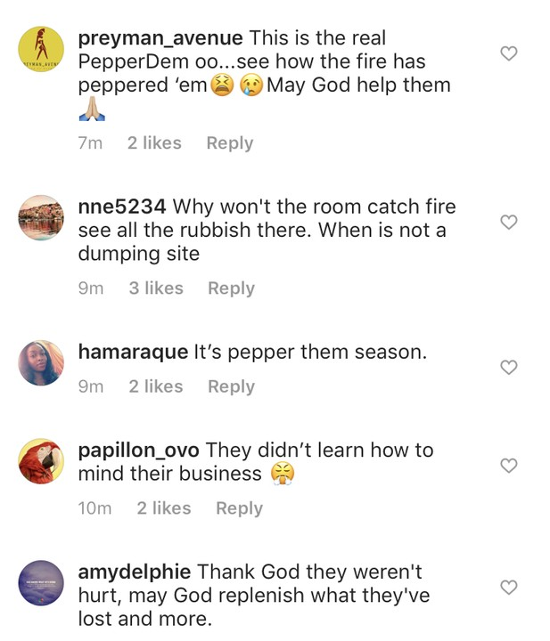Like hamaraque's pepper them season comment
This screenshot has height=641, width=550.
tap(508, 367)
